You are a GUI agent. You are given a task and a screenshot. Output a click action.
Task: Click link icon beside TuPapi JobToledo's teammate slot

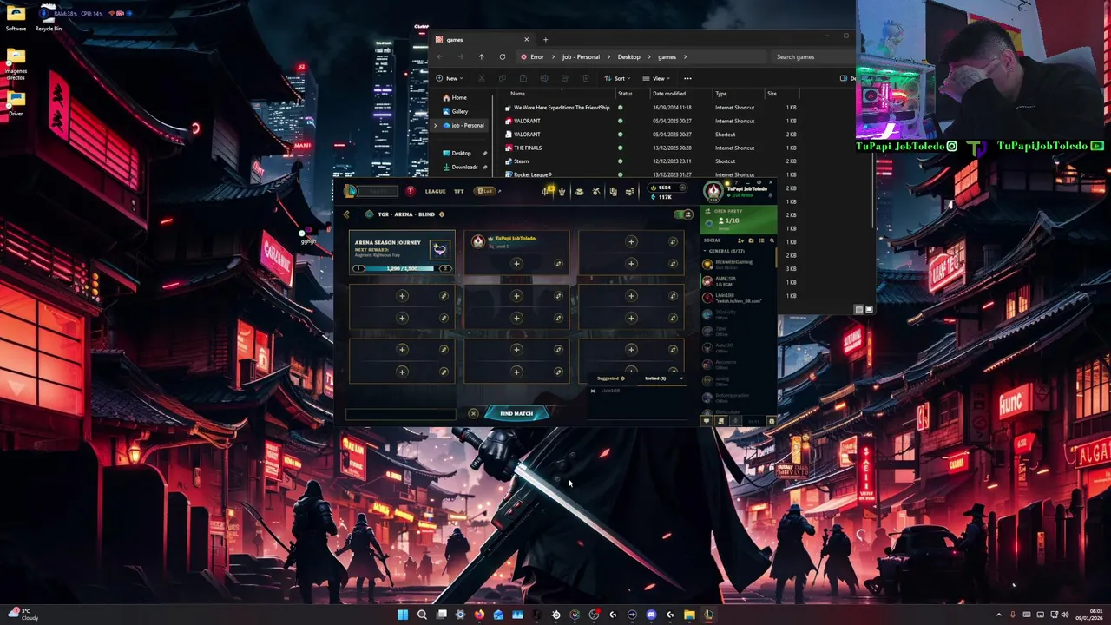tap(558, 264)
